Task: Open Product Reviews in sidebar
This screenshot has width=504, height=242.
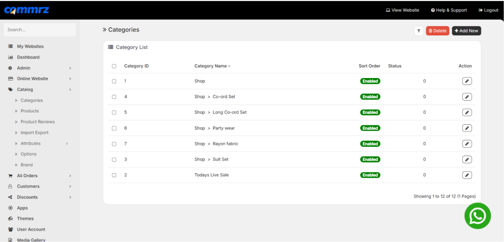Action: click(x=37, y=122)
